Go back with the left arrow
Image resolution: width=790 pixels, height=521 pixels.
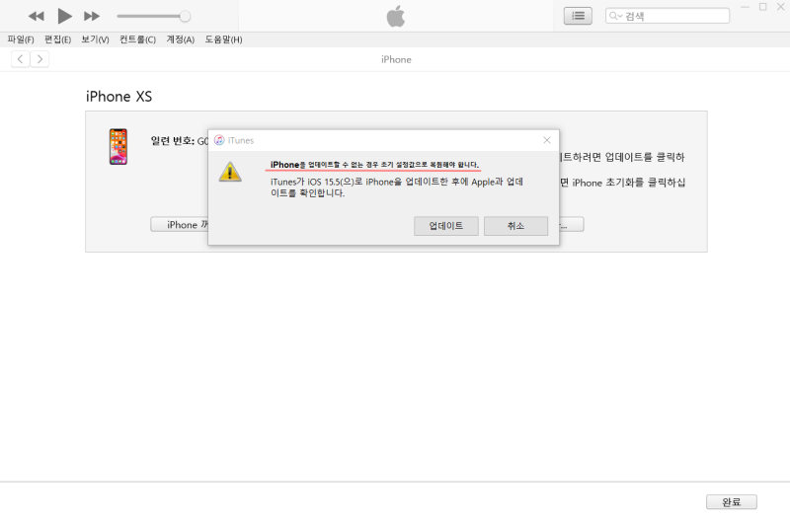pos(20,59)
